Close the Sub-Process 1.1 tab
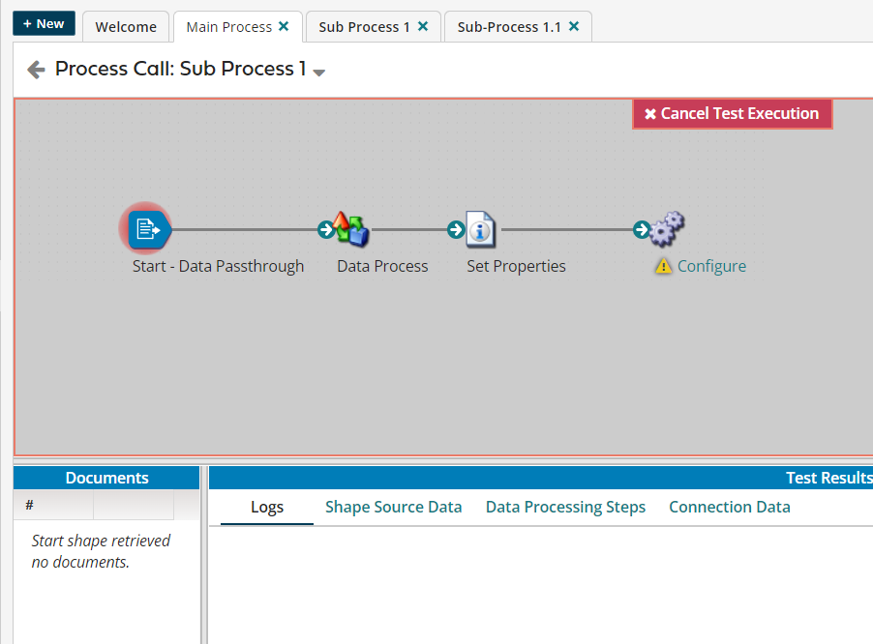 574,26
